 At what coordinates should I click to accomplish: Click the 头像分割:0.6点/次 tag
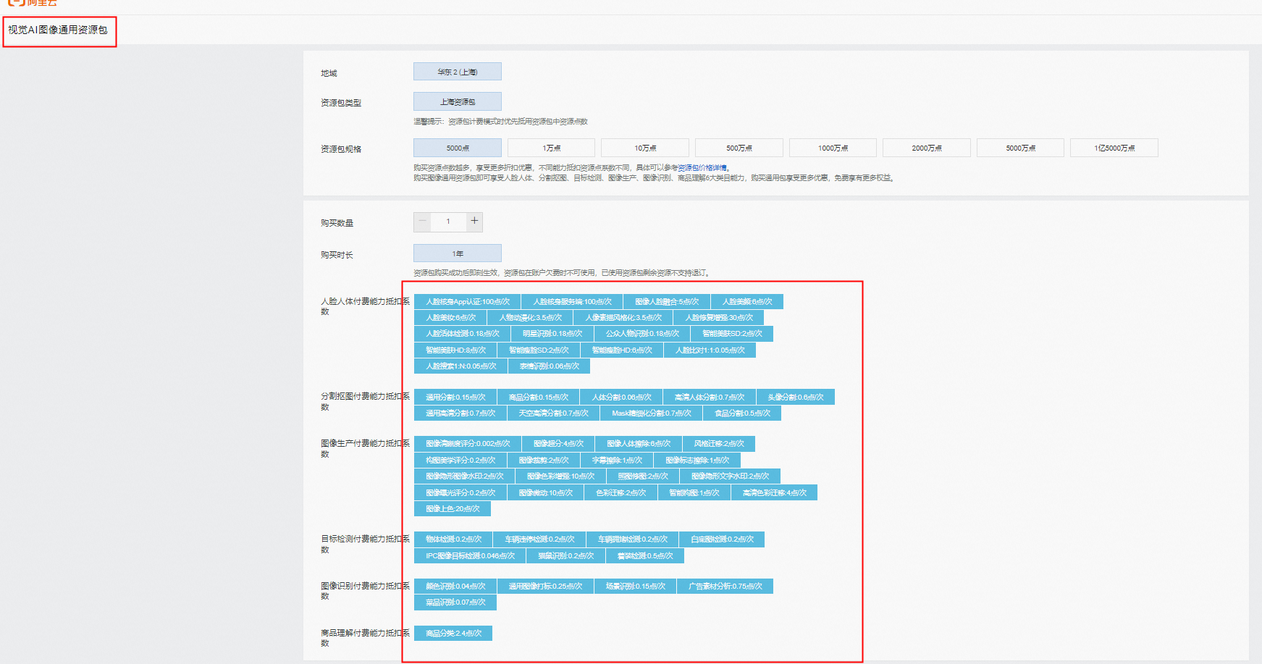pos(796,397)
